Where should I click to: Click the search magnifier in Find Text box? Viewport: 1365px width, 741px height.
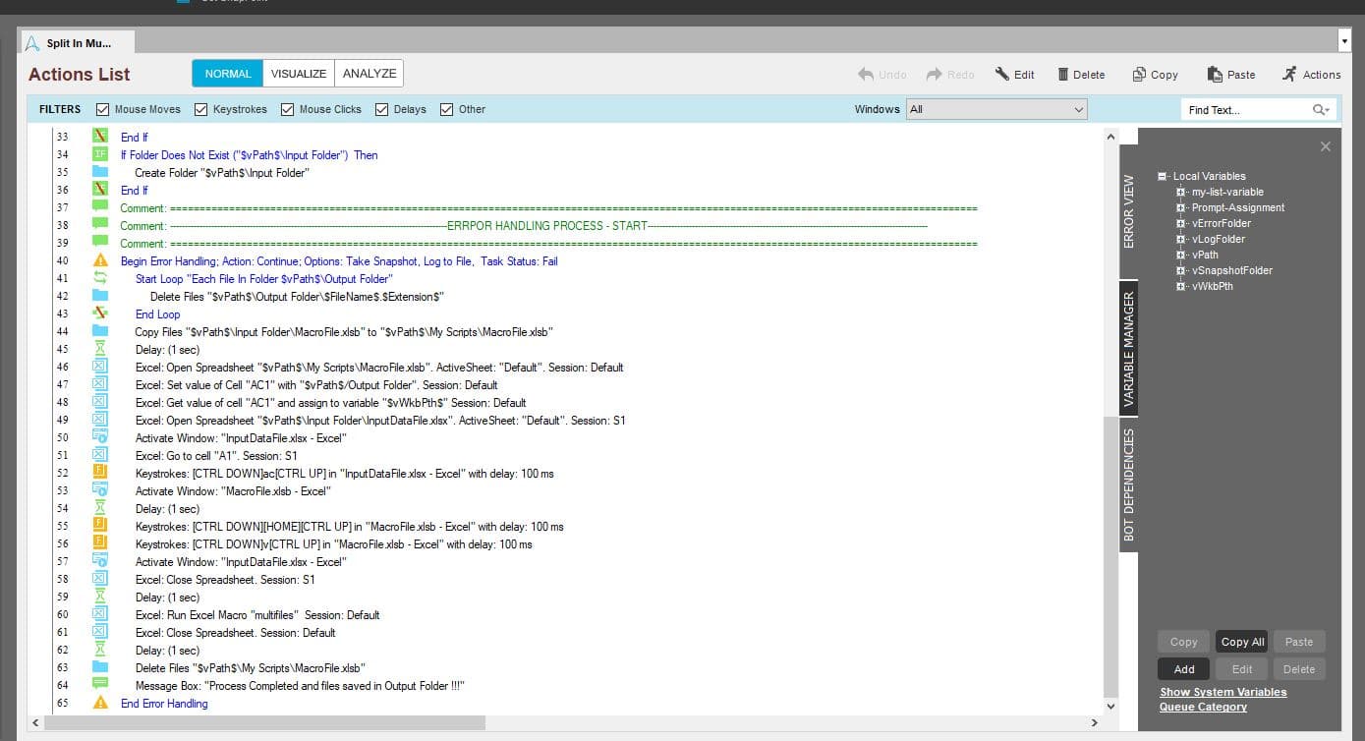click(x=1320, y=110)
